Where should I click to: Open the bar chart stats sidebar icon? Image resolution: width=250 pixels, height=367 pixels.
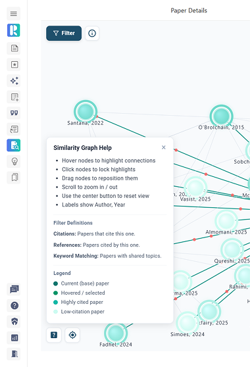[x=14, y=338]
